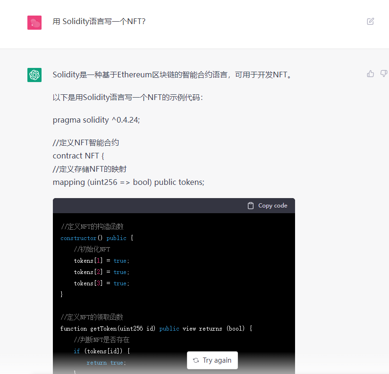
Task: Click the sentence starting 'Solidity是一种基于Ethereum'
Action: (x=173, y=75)
